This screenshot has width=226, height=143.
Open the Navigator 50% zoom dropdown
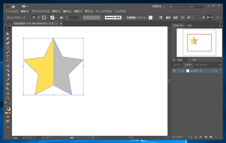point(189,60)
